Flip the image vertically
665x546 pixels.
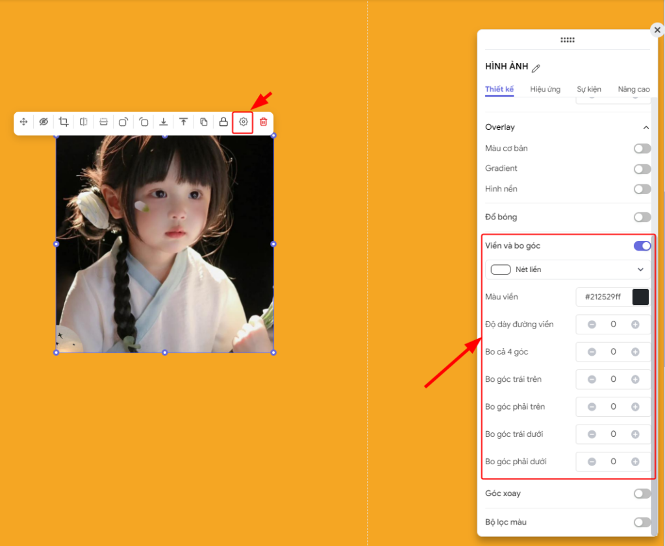[x=103, y=122]
